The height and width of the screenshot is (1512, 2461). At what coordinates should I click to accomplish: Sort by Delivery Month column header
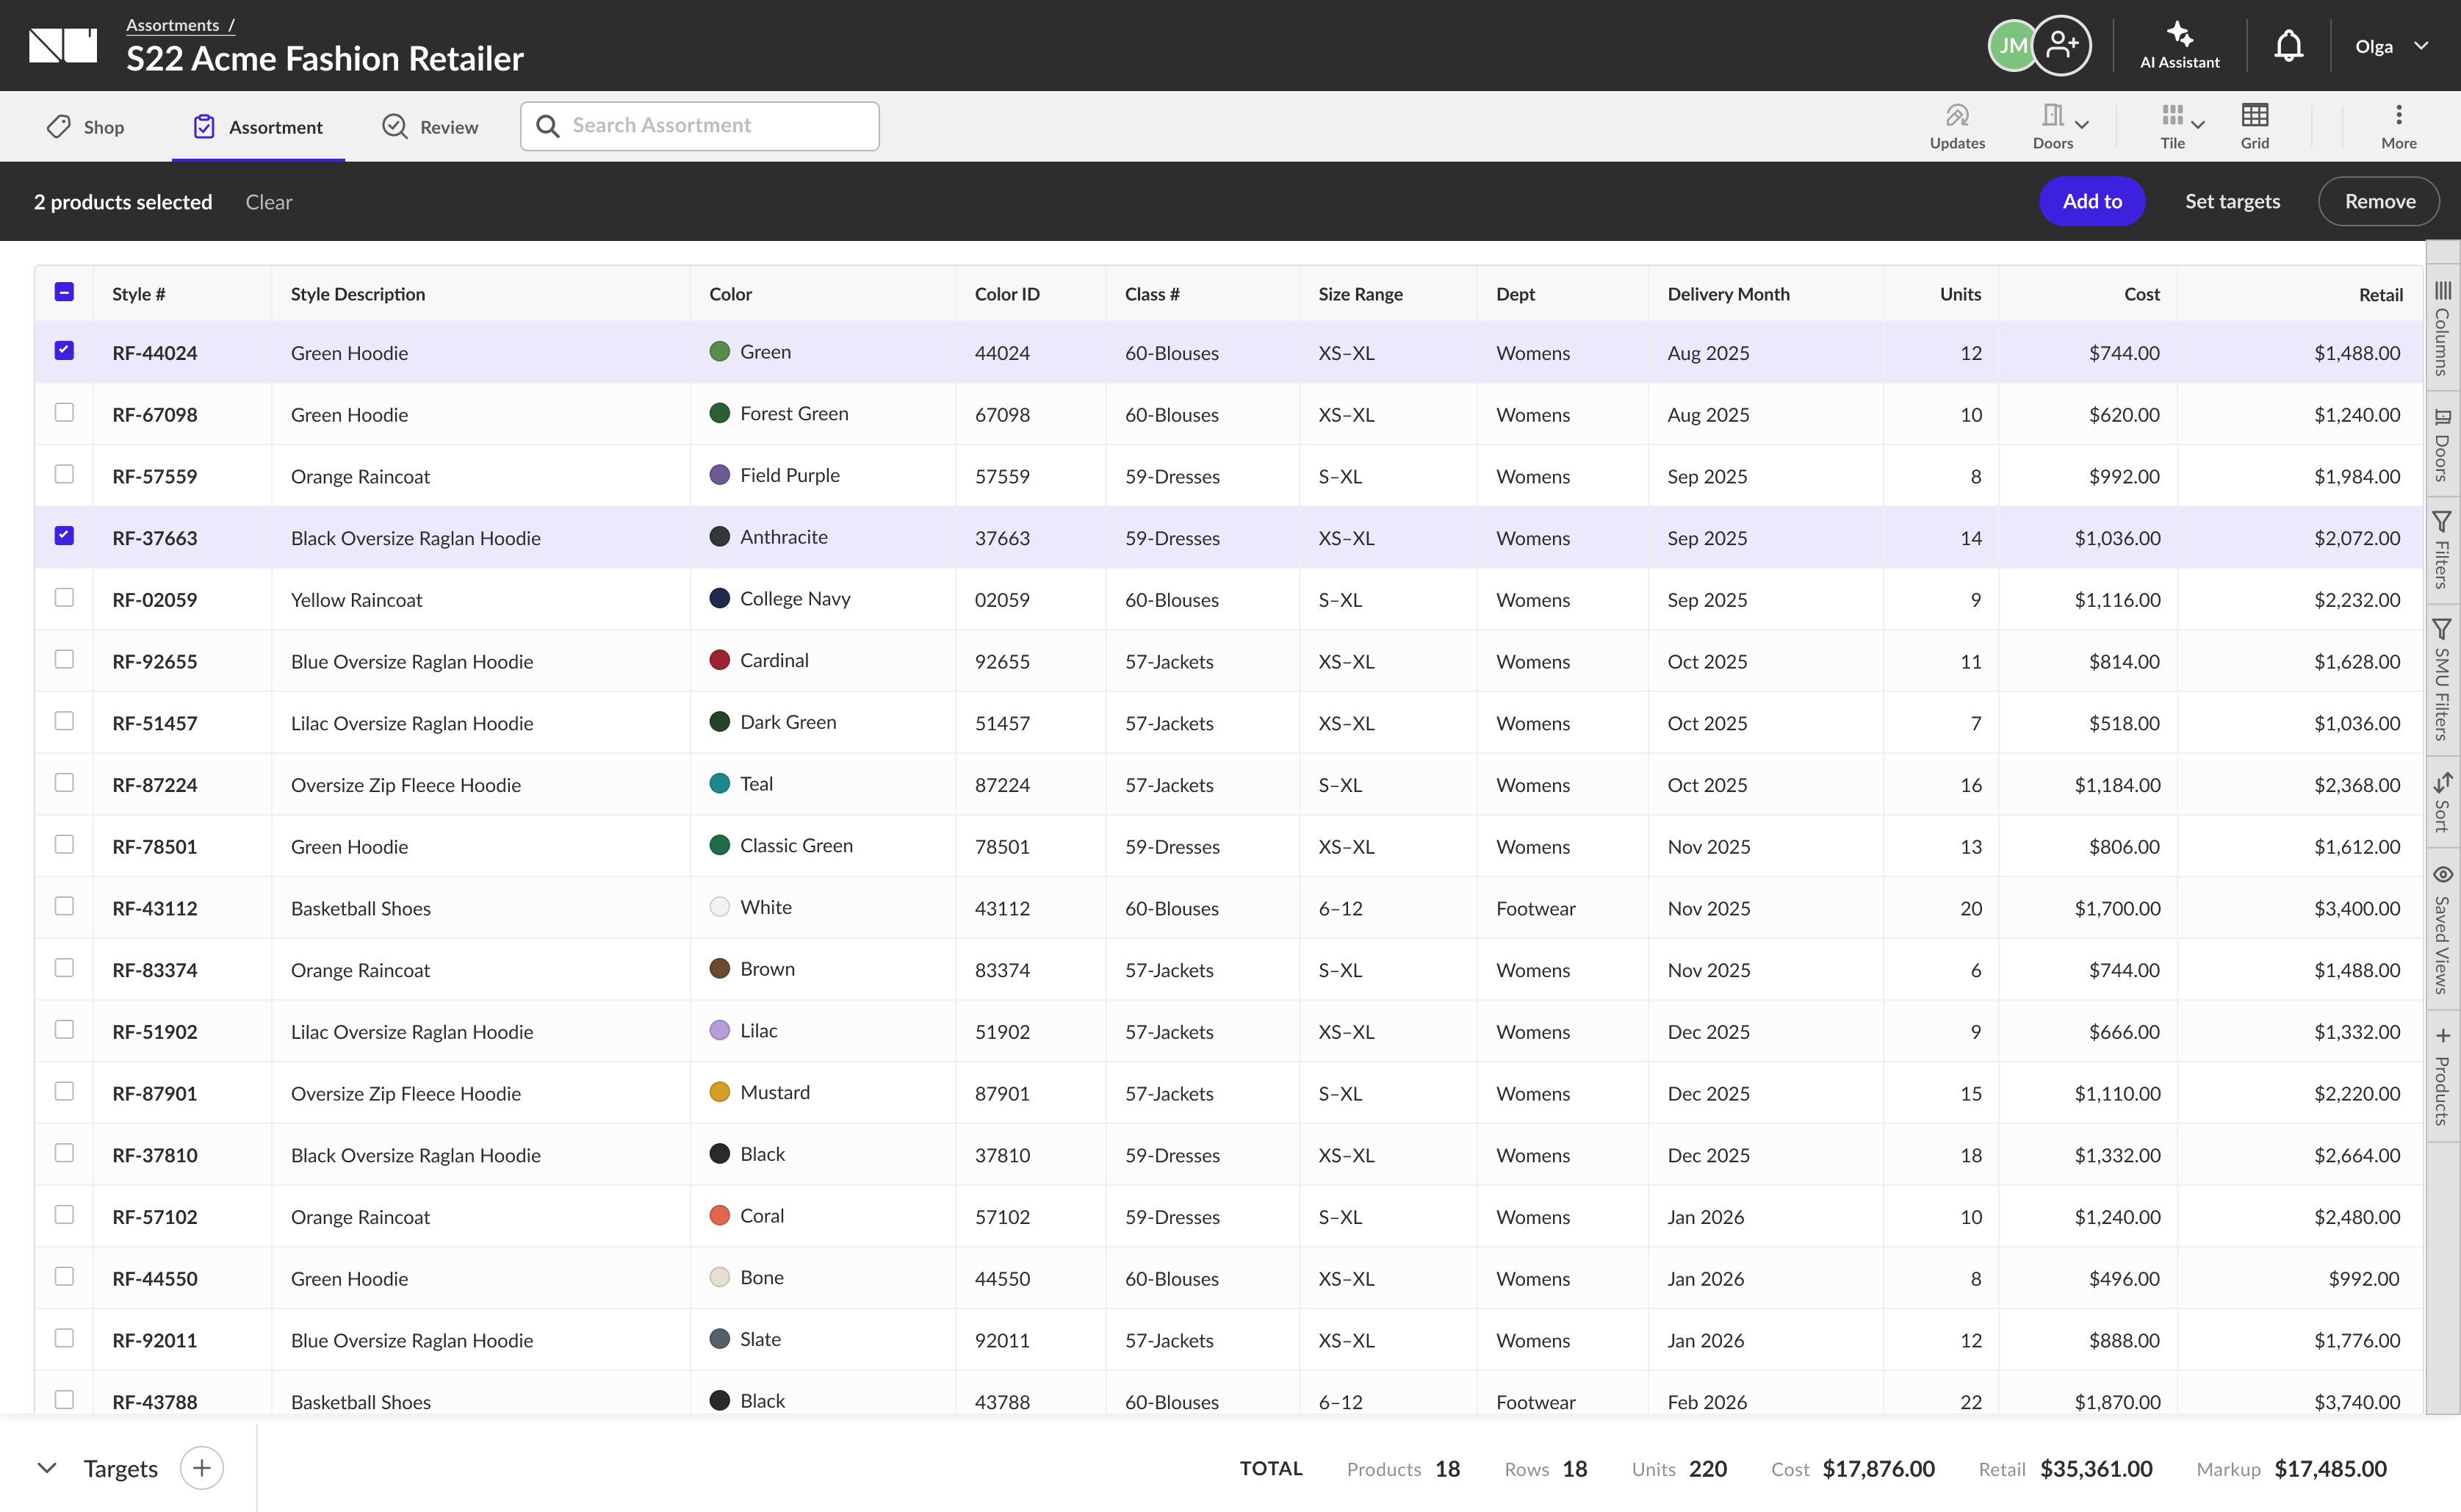tap(1729, 294)
